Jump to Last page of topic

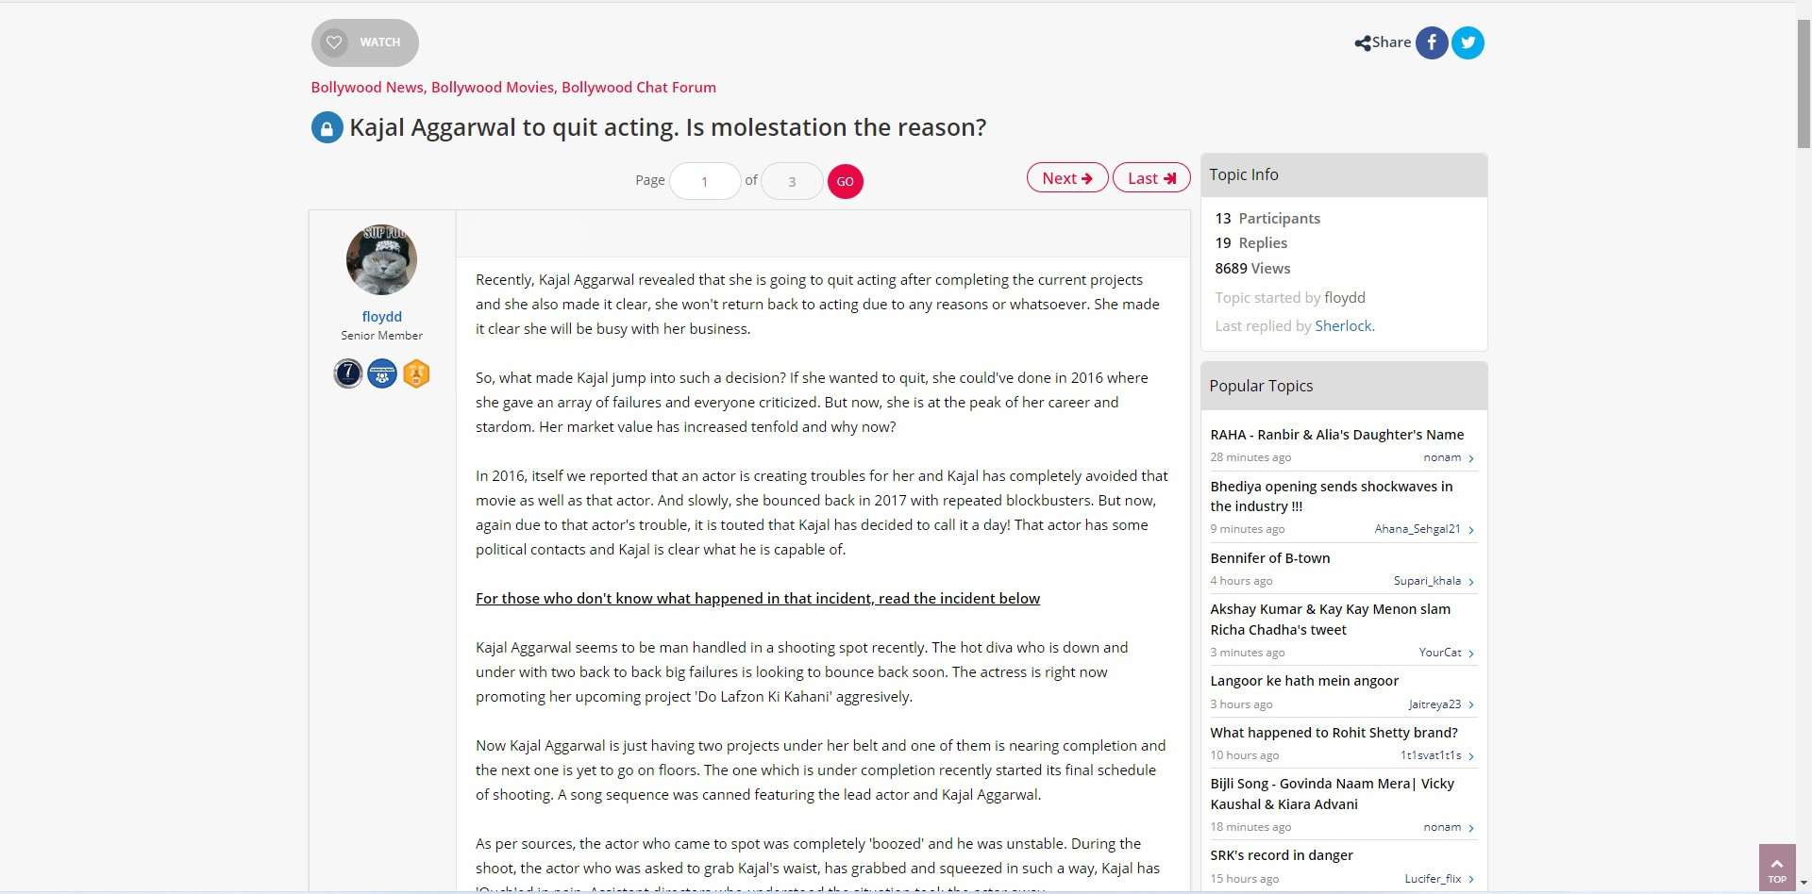click(x=1150, y=178)
